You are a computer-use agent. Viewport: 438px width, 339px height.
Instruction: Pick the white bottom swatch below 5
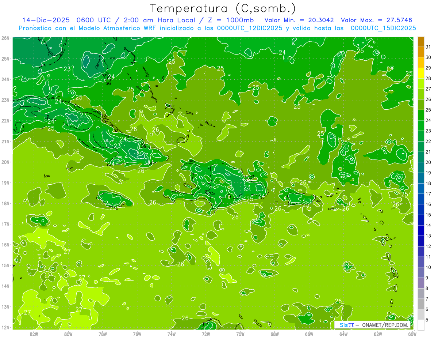421,325
